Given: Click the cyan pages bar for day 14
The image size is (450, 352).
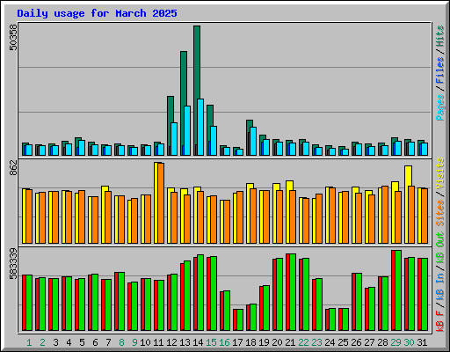Looking at the screenshot, I should click(x=200, y=128).
